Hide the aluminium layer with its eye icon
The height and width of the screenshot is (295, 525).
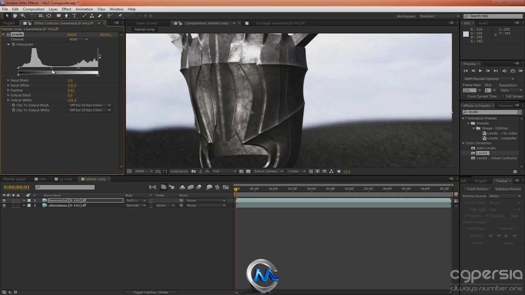(4, 205)
